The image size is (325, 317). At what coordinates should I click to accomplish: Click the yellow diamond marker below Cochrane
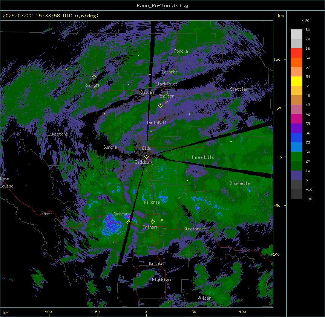(x=128, y=223)
